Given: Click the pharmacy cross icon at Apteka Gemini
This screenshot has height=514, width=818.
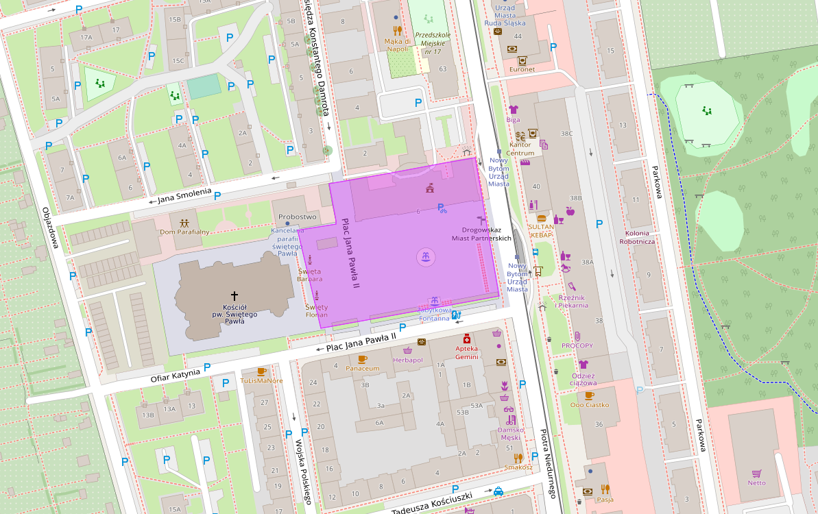Looking at the screenshot, I should pos(466,340).
